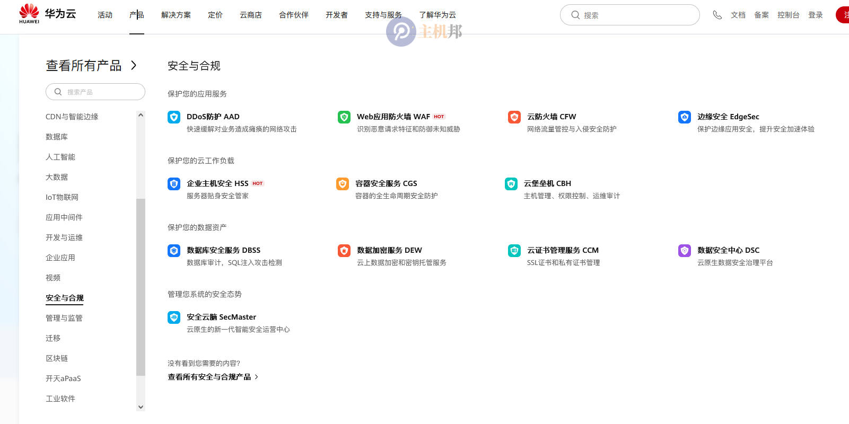Open the 了解华为云 menu
The image size is (849, 424).
[x=437, y=15]
